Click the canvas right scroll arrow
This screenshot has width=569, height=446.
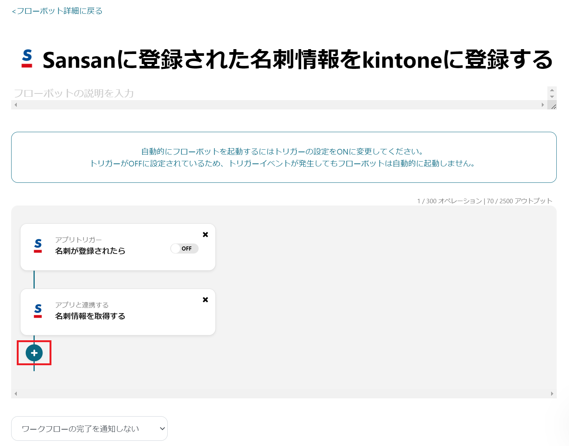click(552, 394)
